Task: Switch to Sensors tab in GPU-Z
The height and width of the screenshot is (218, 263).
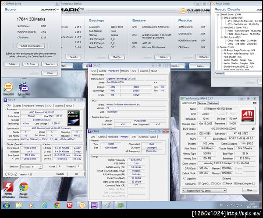Action: pos(202,103)
